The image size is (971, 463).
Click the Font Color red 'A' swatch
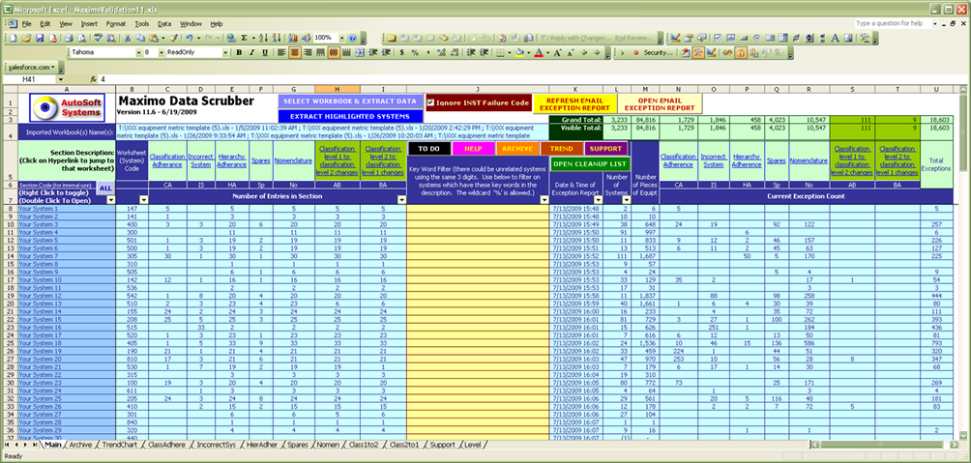(538, 52)
